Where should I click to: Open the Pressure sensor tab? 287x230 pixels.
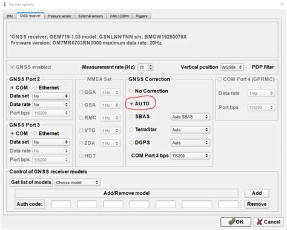(x=59, y=16)
